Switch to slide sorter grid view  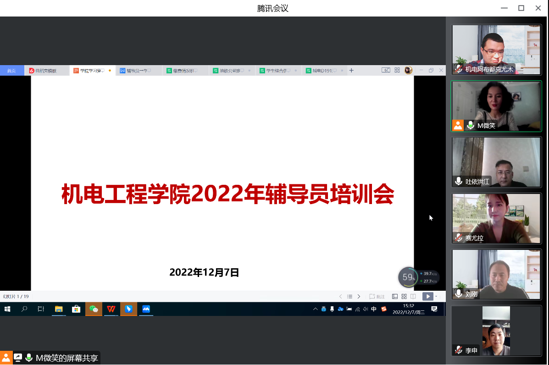[404, 297]
